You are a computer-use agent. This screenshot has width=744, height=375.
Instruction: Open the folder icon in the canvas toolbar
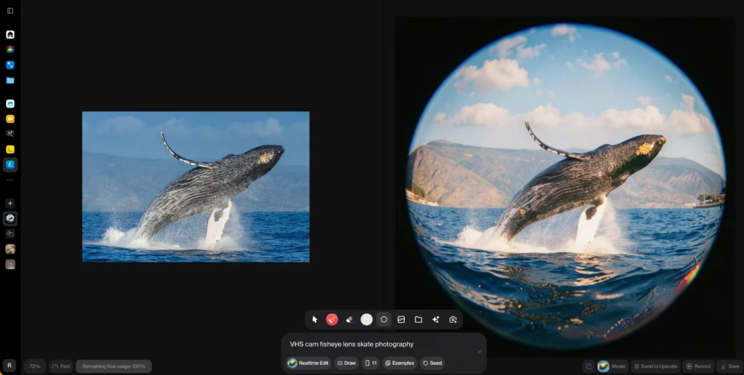coord(418,320)
